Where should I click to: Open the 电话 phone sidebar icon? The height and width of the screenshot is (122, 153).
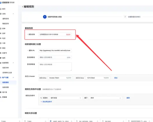click(x=1, y=38)
